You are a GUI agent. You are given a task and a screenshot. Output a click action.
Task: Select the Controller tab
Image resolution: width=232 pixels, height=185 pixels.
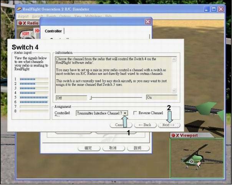pos(53,31)
